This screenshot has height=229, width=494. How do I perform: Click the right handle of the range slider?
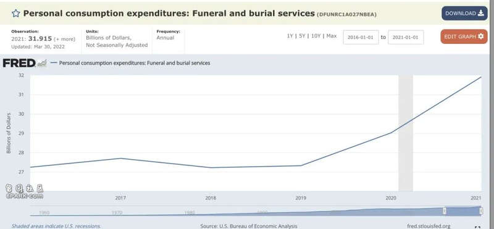tap(481, 210)
